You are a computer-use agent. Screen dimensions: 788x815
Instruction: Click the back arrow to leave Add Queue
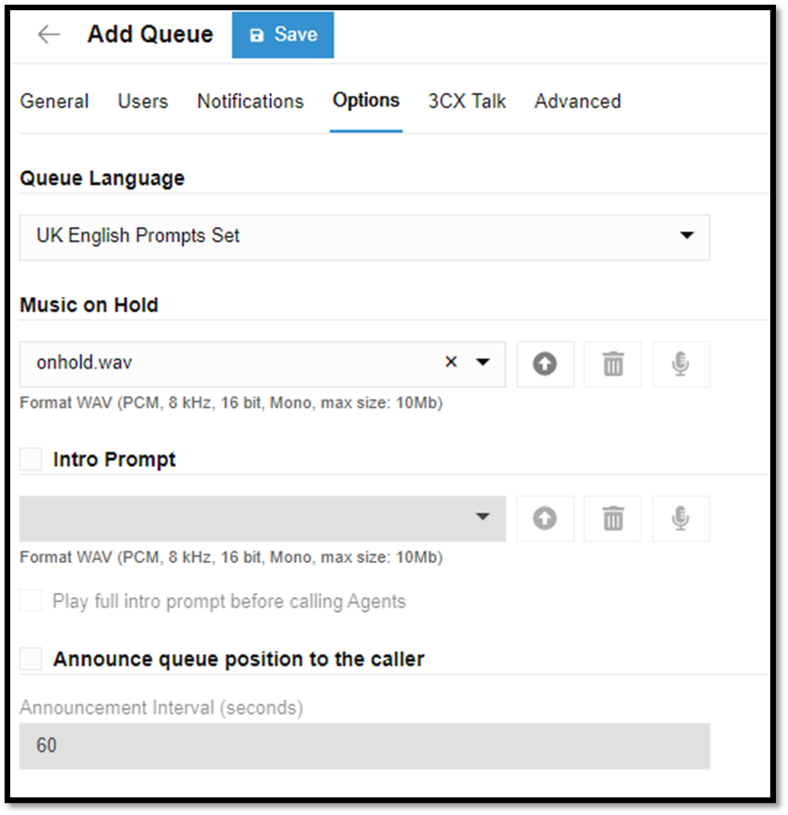pos(47,34)
